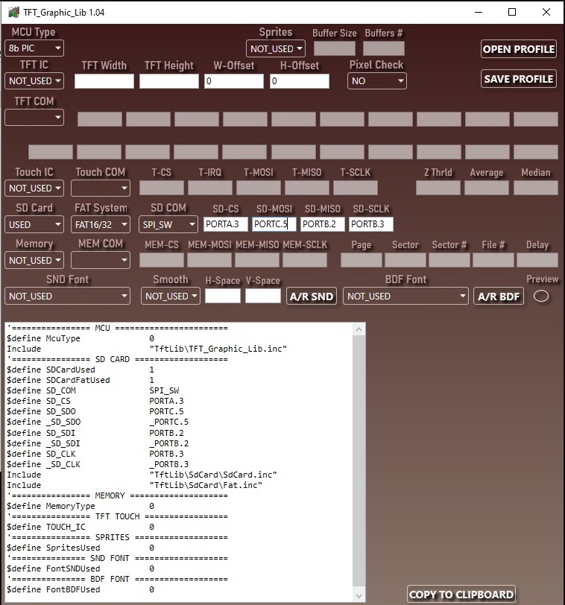The height and width of the screenshot is (605, 565).
Task: Click the '$define FontBDFUsed' line
Action: (81, 589)
